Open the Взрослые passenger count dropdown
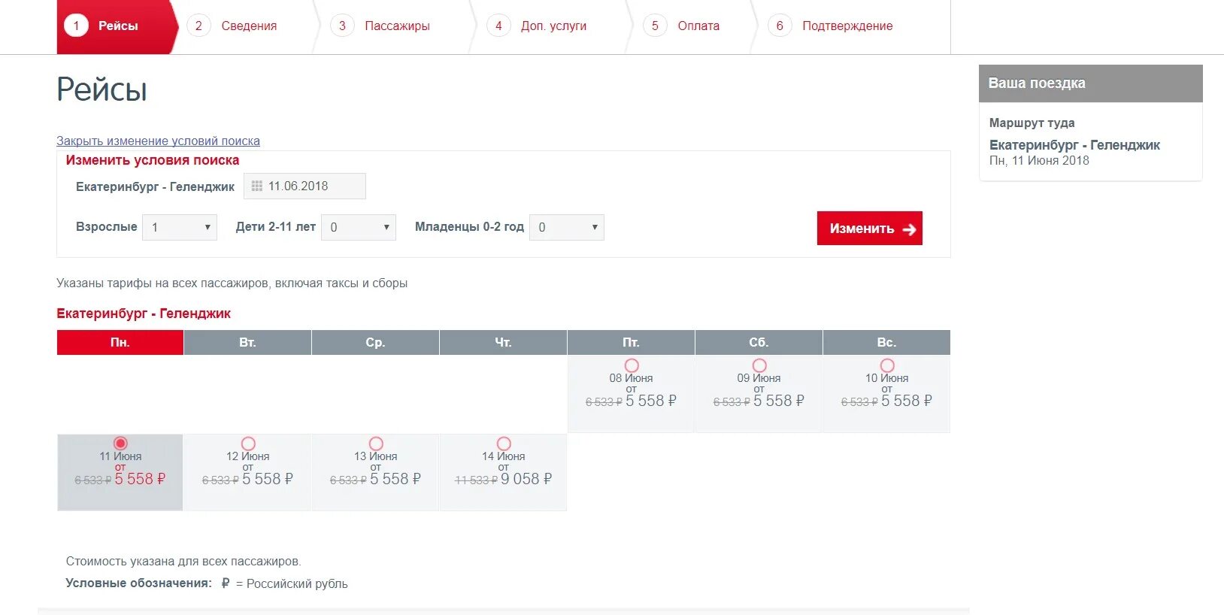1224x615 pixels. coord(180,227)
